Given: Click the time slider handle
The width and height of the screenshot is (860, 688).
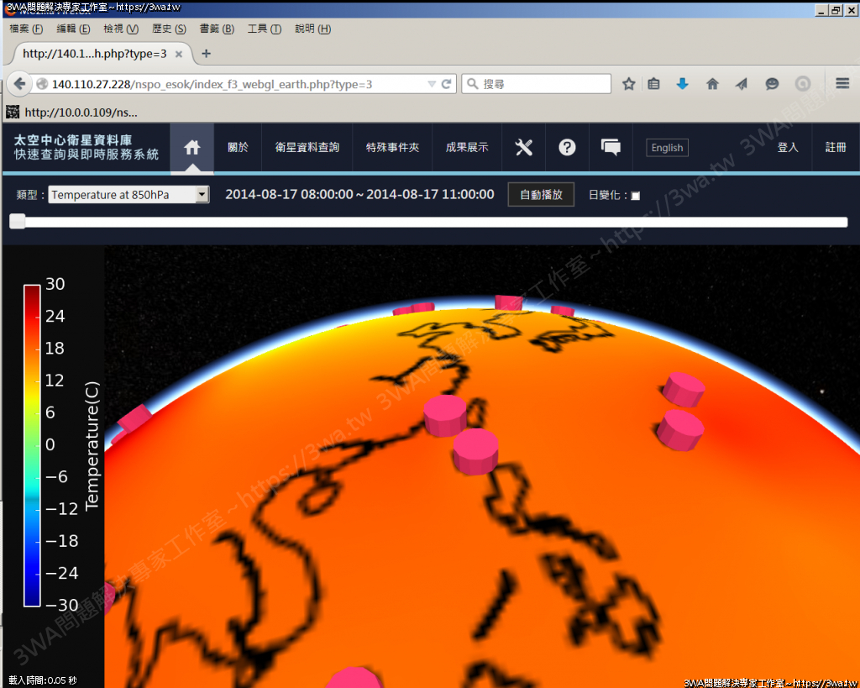Looking at the screenshot, I should tap(18, 222).
